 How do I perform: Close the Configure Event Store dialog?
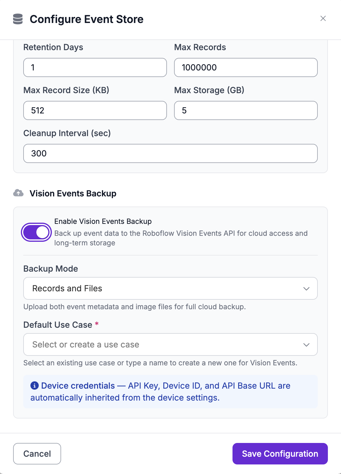coord(323,19)
